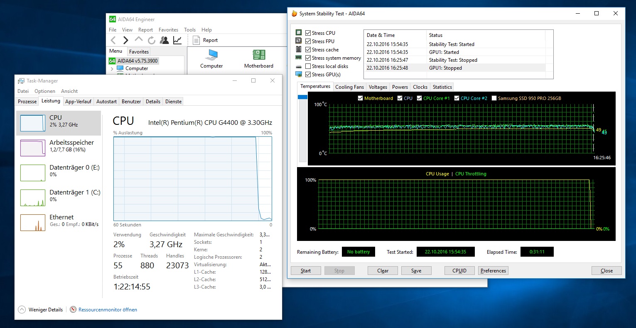Toggle CPU Core #1 graph checkbox

tap(419, 98)
